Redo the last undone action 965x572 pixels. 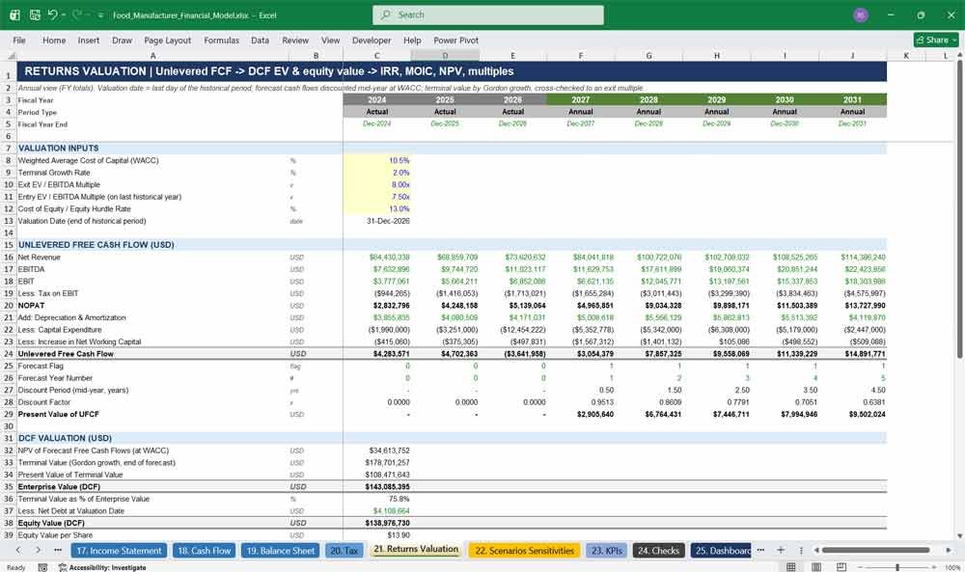[77, 14]
